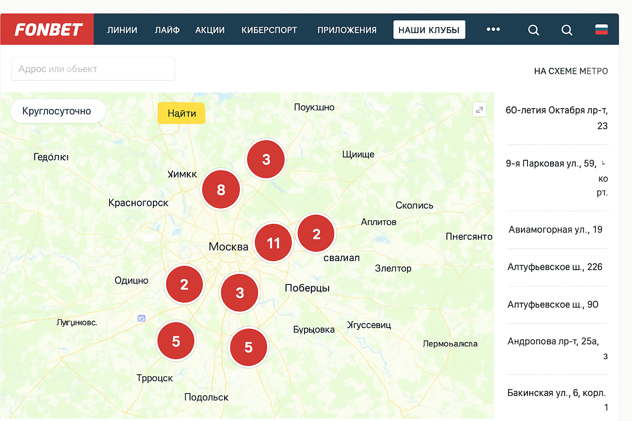
Task: Click the small camera icon on the map
Action: click(142, 318)
